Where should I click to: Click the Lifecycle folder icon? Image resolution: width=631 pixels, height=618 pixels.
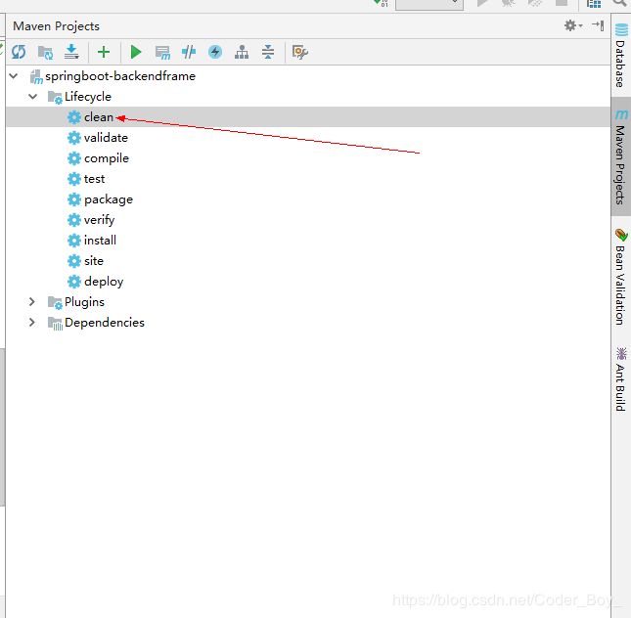pos(55,97)
